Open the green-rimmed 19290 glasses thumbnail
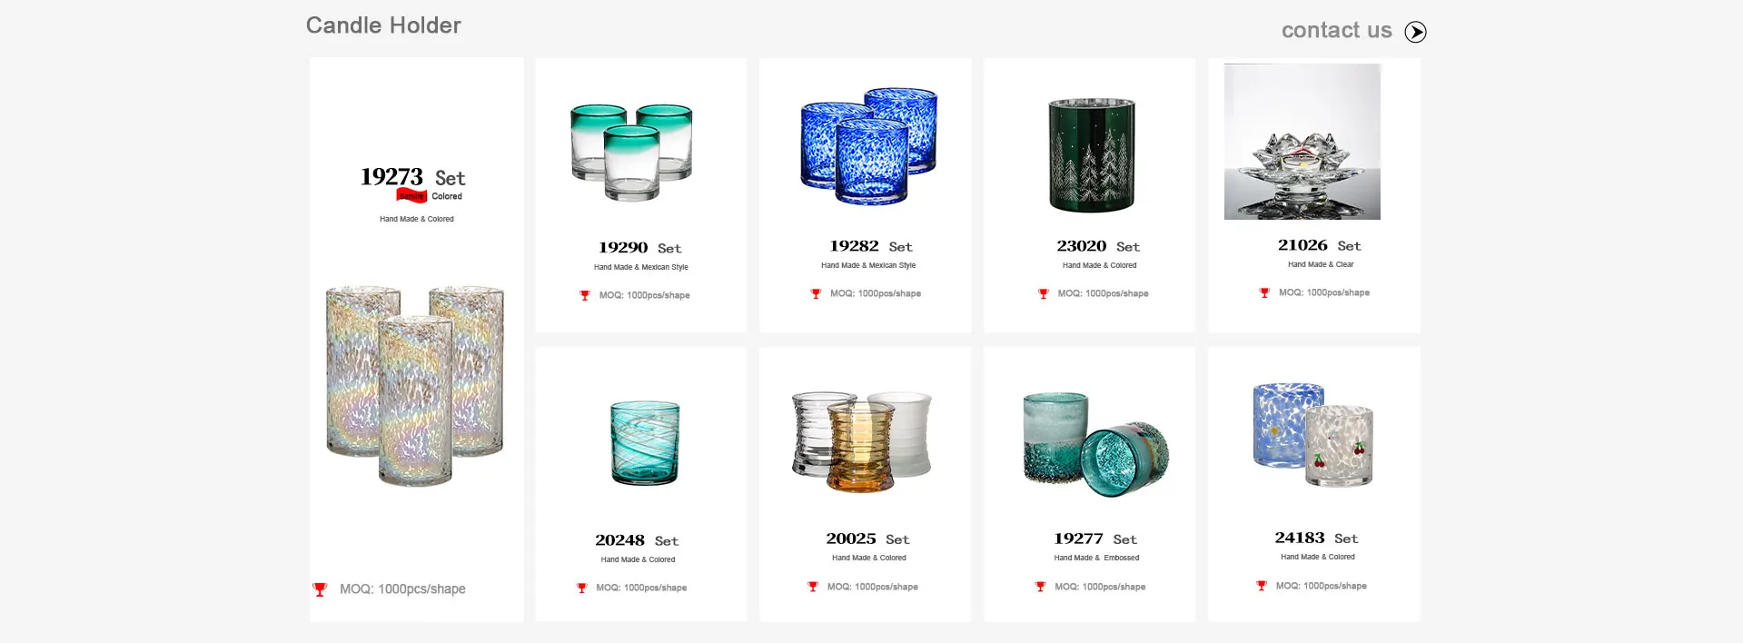This screenshot has height=643, width=1743. pyautogui.click(x=631, y=152)
